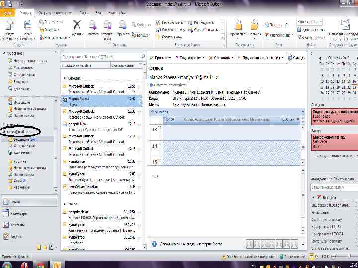The height and width of the screenshot is (268, 358).
Task: Click the Forward (Переслать) icon
Action: point(123,25)
